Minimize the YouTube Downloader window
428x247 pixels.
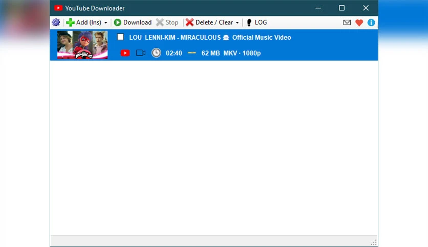click(318, 8)
